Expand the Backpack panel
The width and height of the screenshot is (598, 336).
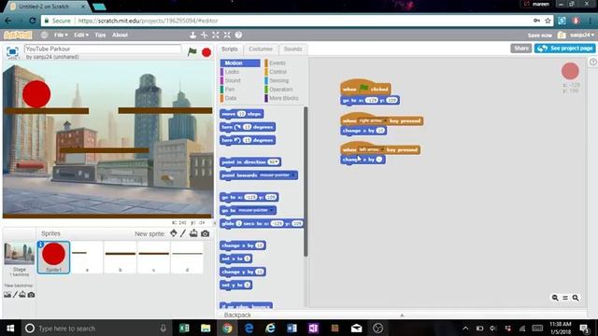[x=402, y=315]
